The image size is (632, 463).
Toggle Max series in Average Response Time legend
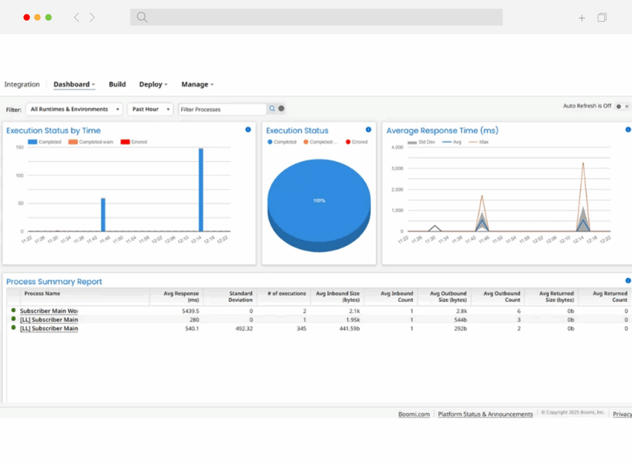(x=479, y=142)
